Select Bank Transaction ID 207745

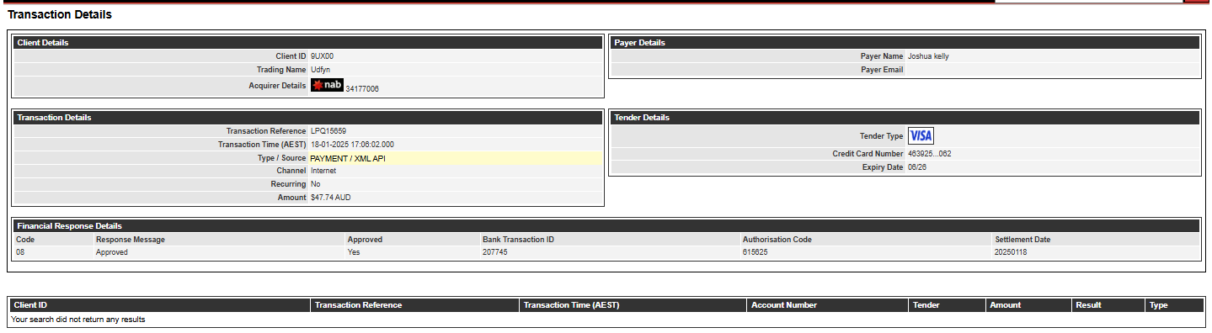pyautogui.click(x=495, y=252)
